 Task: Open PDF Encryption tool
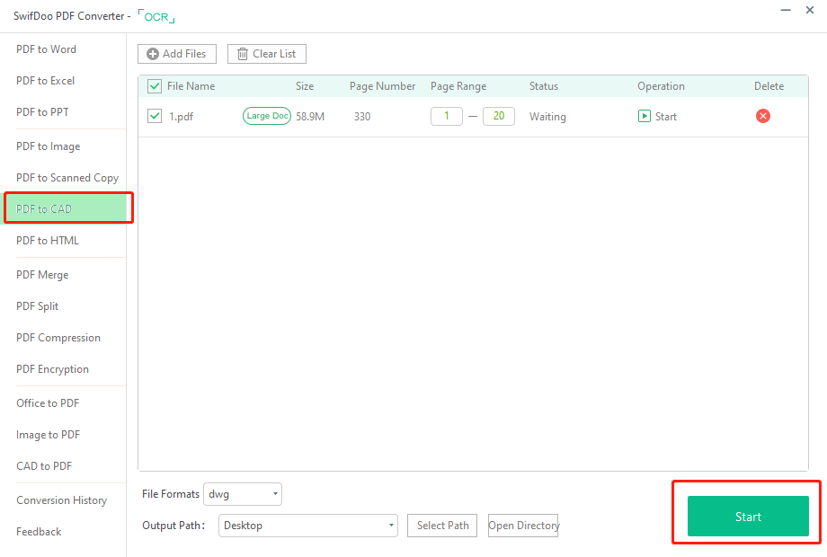pos(52,369)
